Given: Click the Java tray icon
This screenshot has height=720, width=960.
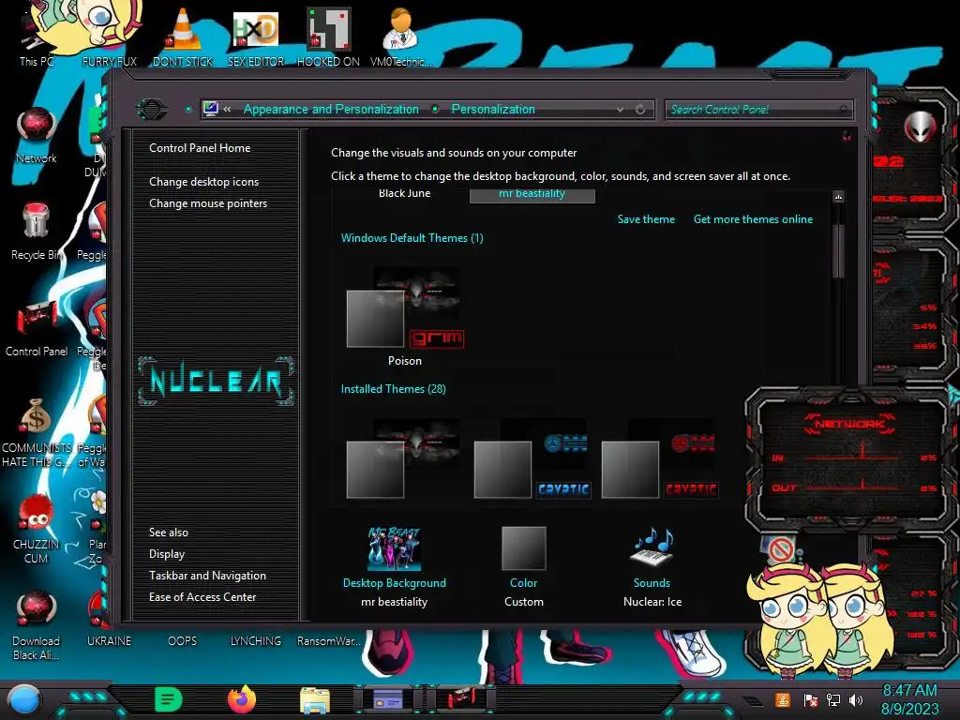Looking at the screenshot, I should pos(782,699).
